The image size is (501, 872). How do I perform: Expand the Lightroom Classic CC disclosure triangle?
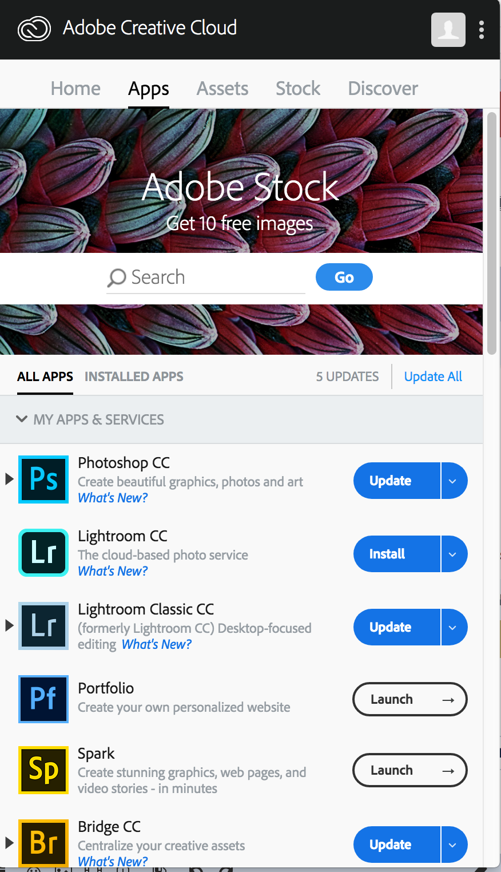[x=9, y=625]
